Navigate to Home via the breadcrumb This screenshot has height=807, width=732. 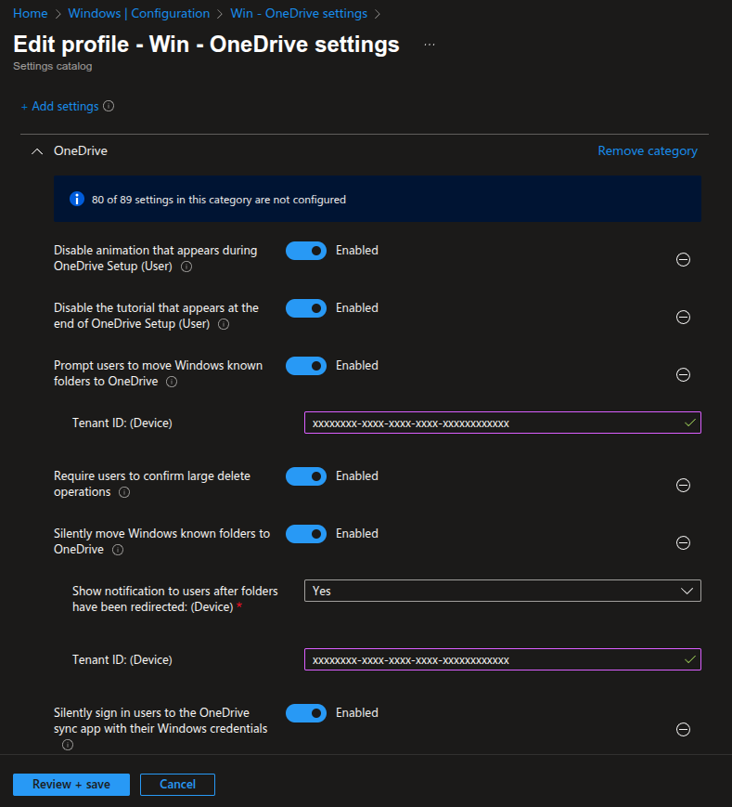pyautogui.click(x=31, y=13)
